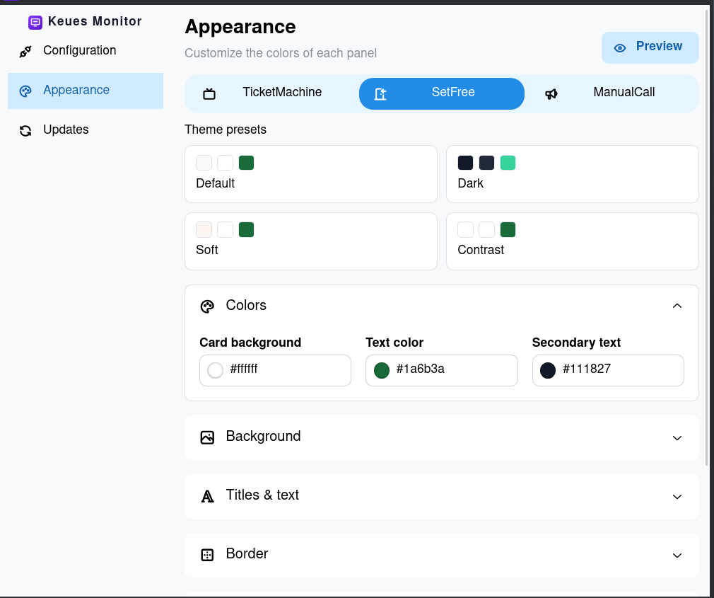This screenshot has height=598, width=714.
Task: Click the Updates refresh icon
Action: (x=25, y=131)
